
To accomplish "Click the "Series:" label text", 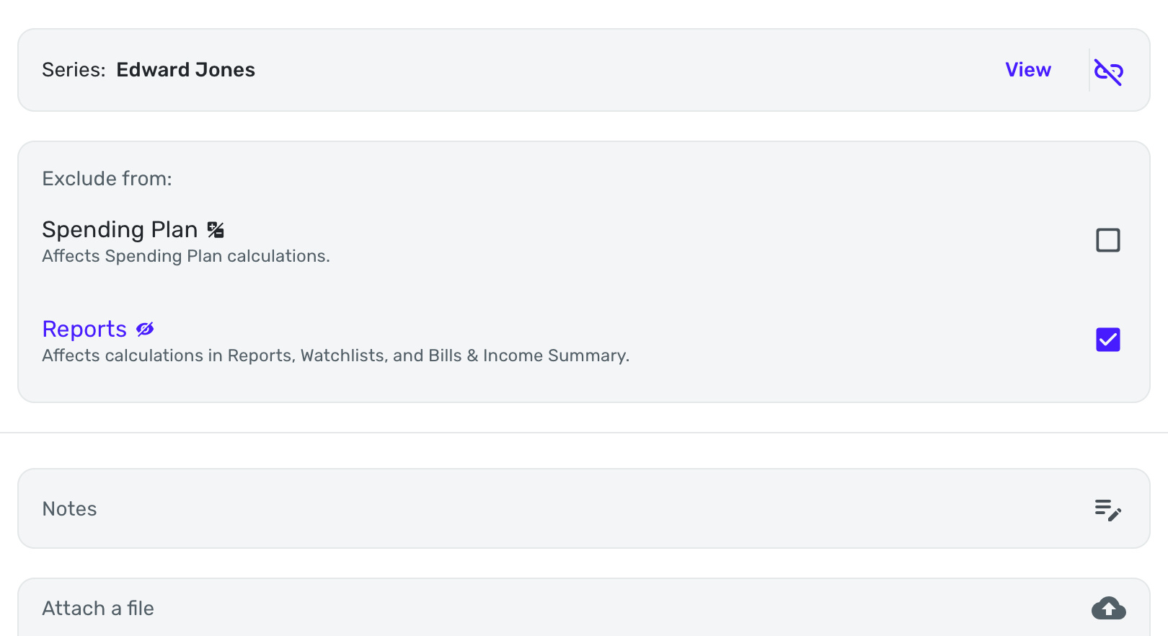I will pyautogui.click(x=74, y=70).
